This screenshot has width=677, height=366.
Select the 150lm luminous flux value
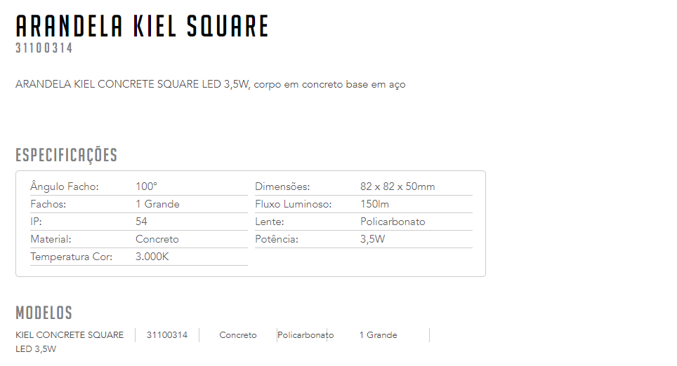click(x=374, y=204)
